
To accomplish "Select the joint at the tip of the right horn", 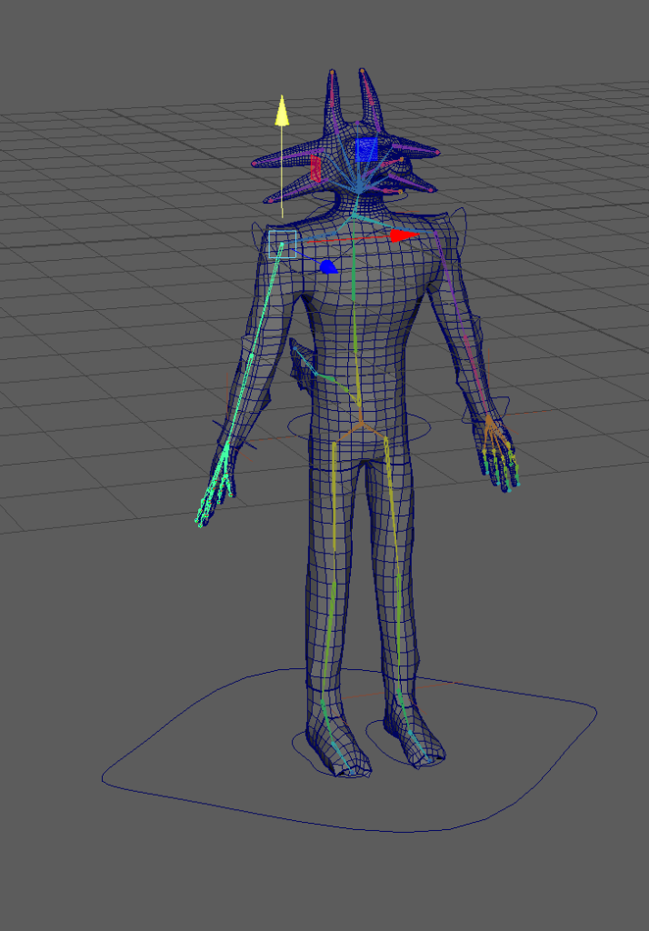I will tap(362, 71).
